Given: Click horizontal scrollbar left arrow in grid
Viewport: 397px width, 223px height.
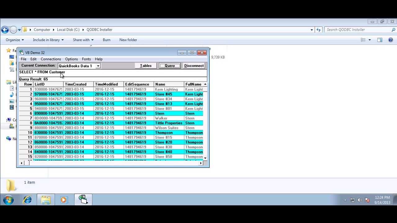Looking at the screenshot, I should click(x=21, y=163).
